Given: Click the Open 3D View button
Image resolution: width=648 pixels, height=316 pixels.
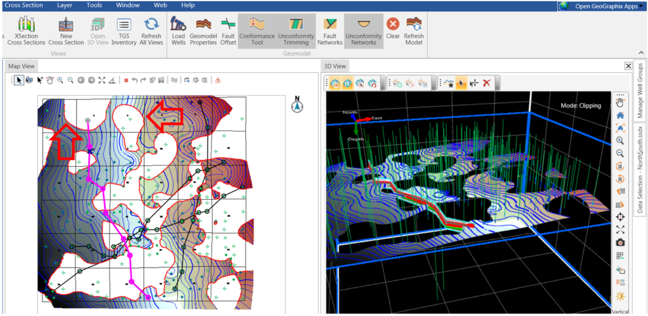Looking at the screenshot, I should click(97, 31).
